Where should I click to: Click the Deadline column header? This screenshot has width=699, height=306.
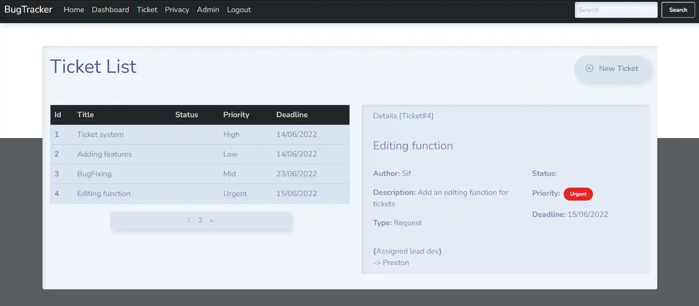pos(292,115)
